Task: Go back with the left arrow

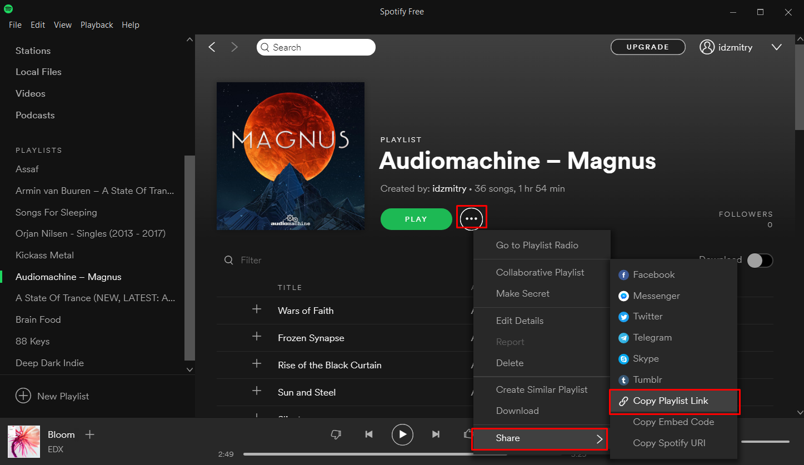Action: point(212,47)
